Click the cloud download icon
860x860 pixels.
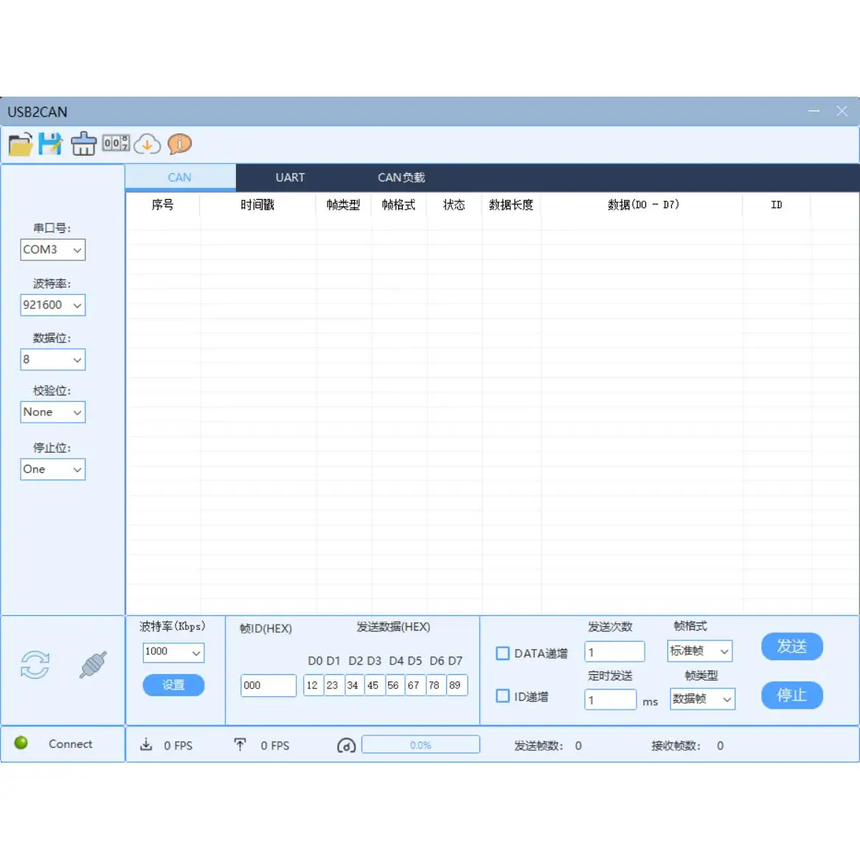coord(148,144)
